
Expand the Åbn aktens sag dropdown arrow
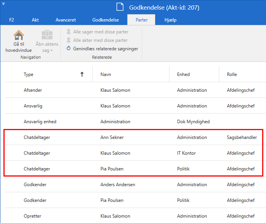click(51, 51)
